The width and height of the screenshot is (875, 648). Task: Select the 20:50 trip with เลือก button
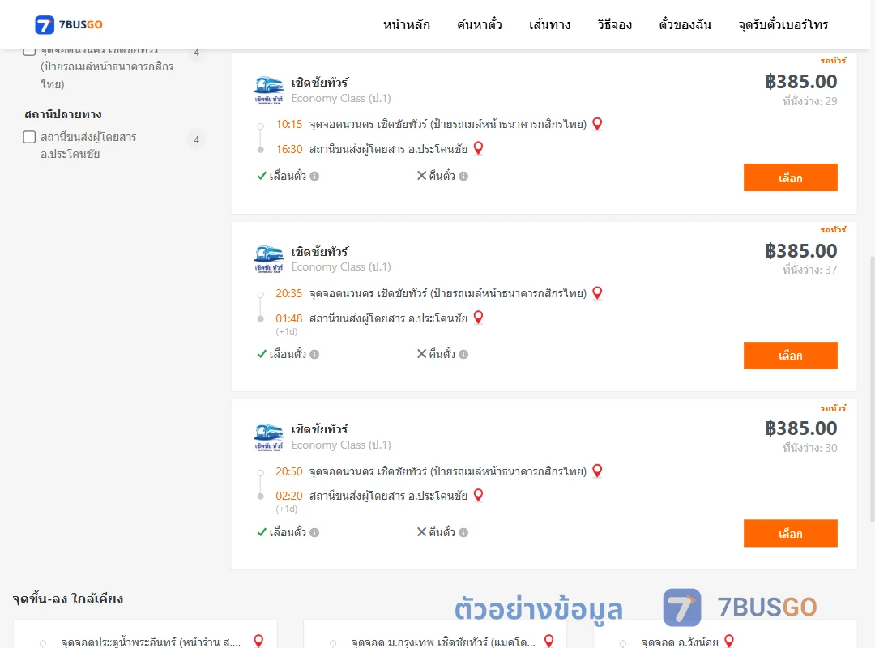[x=790, y=534]
